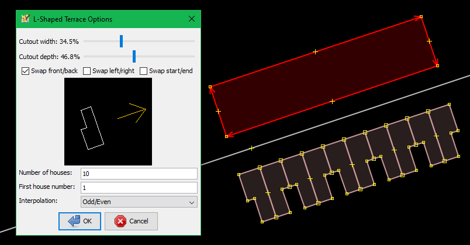Confirm the dialog with OK
The image size is (470, 245).
click(80, 221)
